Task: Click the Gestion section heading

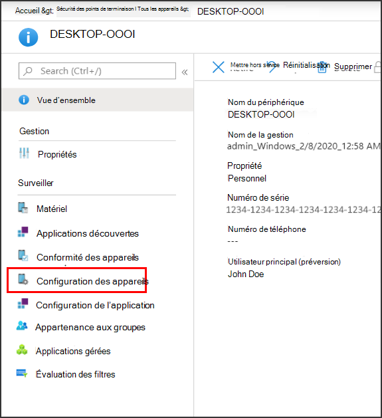Action: pos(34,131)
